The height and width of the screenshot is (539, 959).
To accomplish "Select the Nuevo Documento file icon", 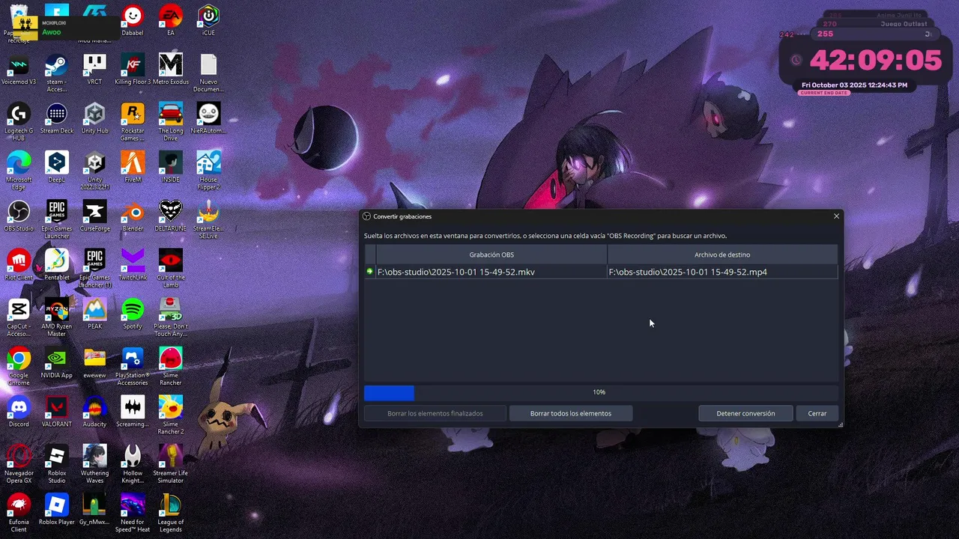I will (x=208, y=73).
